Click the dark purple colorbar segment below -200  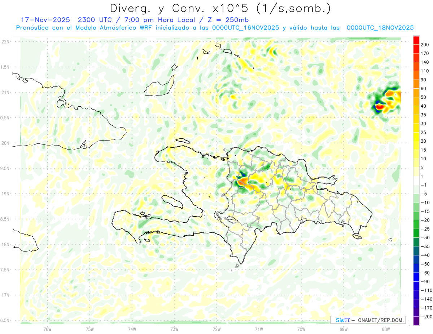416,321
